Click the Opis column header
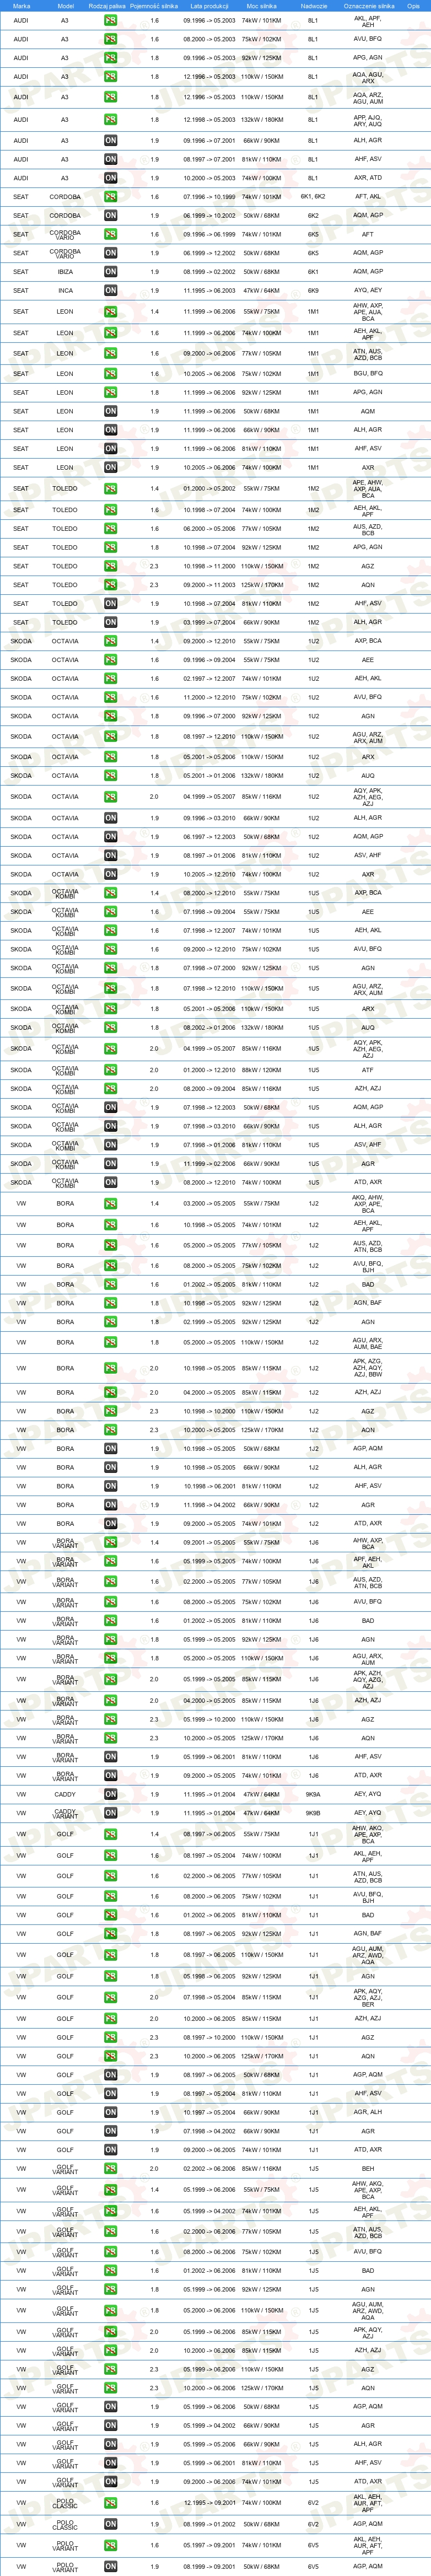This screenshot has width=431, height=2576. [x=413, y=6]
